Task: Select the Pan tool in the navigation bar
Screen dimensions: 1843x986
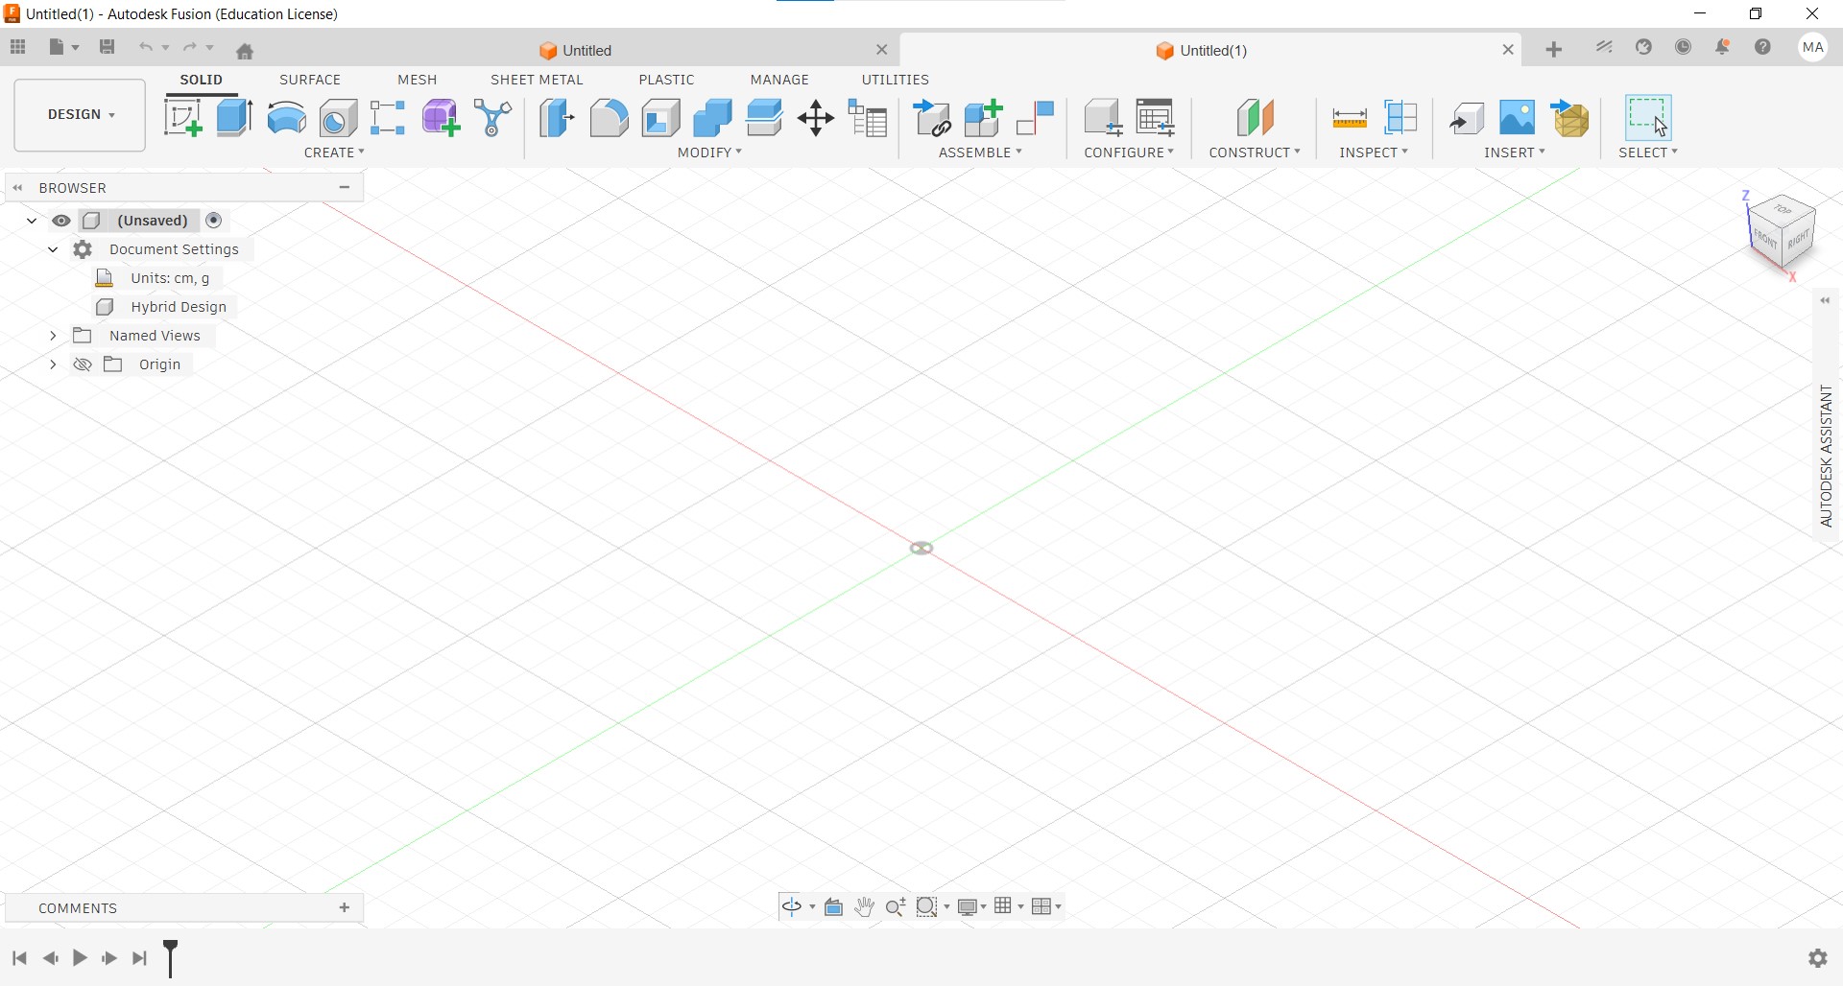Action: 863,906
